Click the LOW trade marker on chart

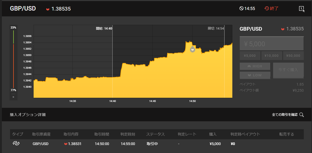(192, 49)
